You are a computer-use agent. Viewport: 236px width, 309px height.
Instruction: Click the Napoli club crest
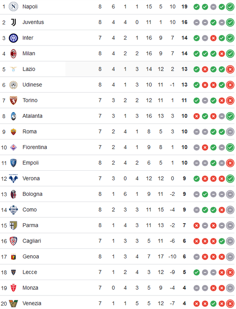(x=14, y=7)
